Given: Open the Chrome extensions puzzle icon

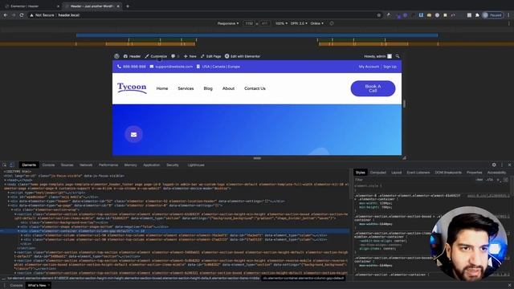Looking at the screenshot, I should (477, 15).
